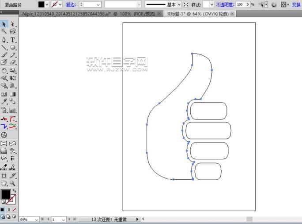302x224 pixels.
Task: Click the opacity value input field
Action: (x=240, y=4)
